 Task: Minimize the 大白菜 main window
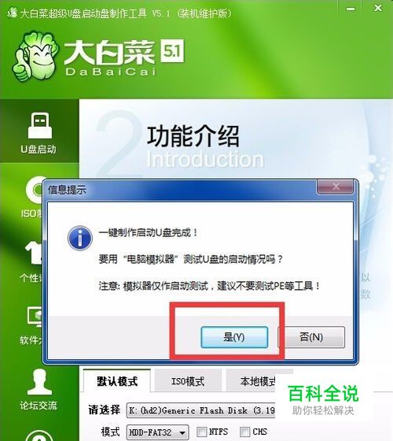(350, 9)
